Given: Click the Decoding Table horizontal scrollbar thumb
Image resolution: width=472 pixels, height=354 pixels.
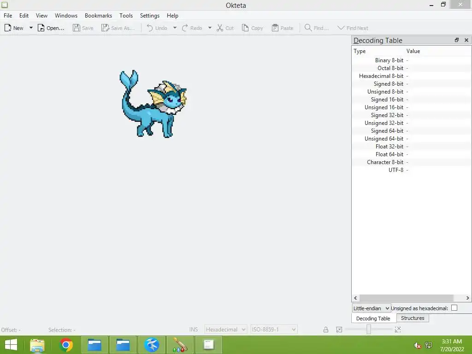Looking at the screenshot, I should pyautogui.click(x=407, y=298).
